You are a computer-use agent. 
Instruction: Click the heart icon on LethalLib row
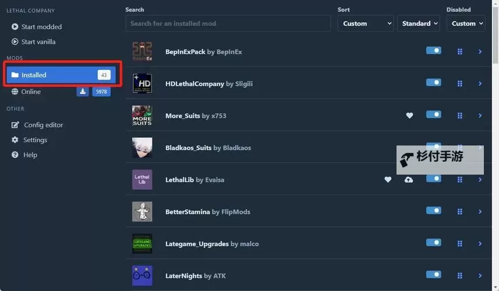pyautogui.click(x=388, y=180)
